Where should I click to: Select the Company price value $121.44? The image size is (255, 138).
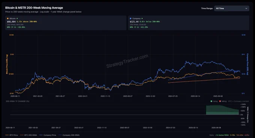[134, 22]
